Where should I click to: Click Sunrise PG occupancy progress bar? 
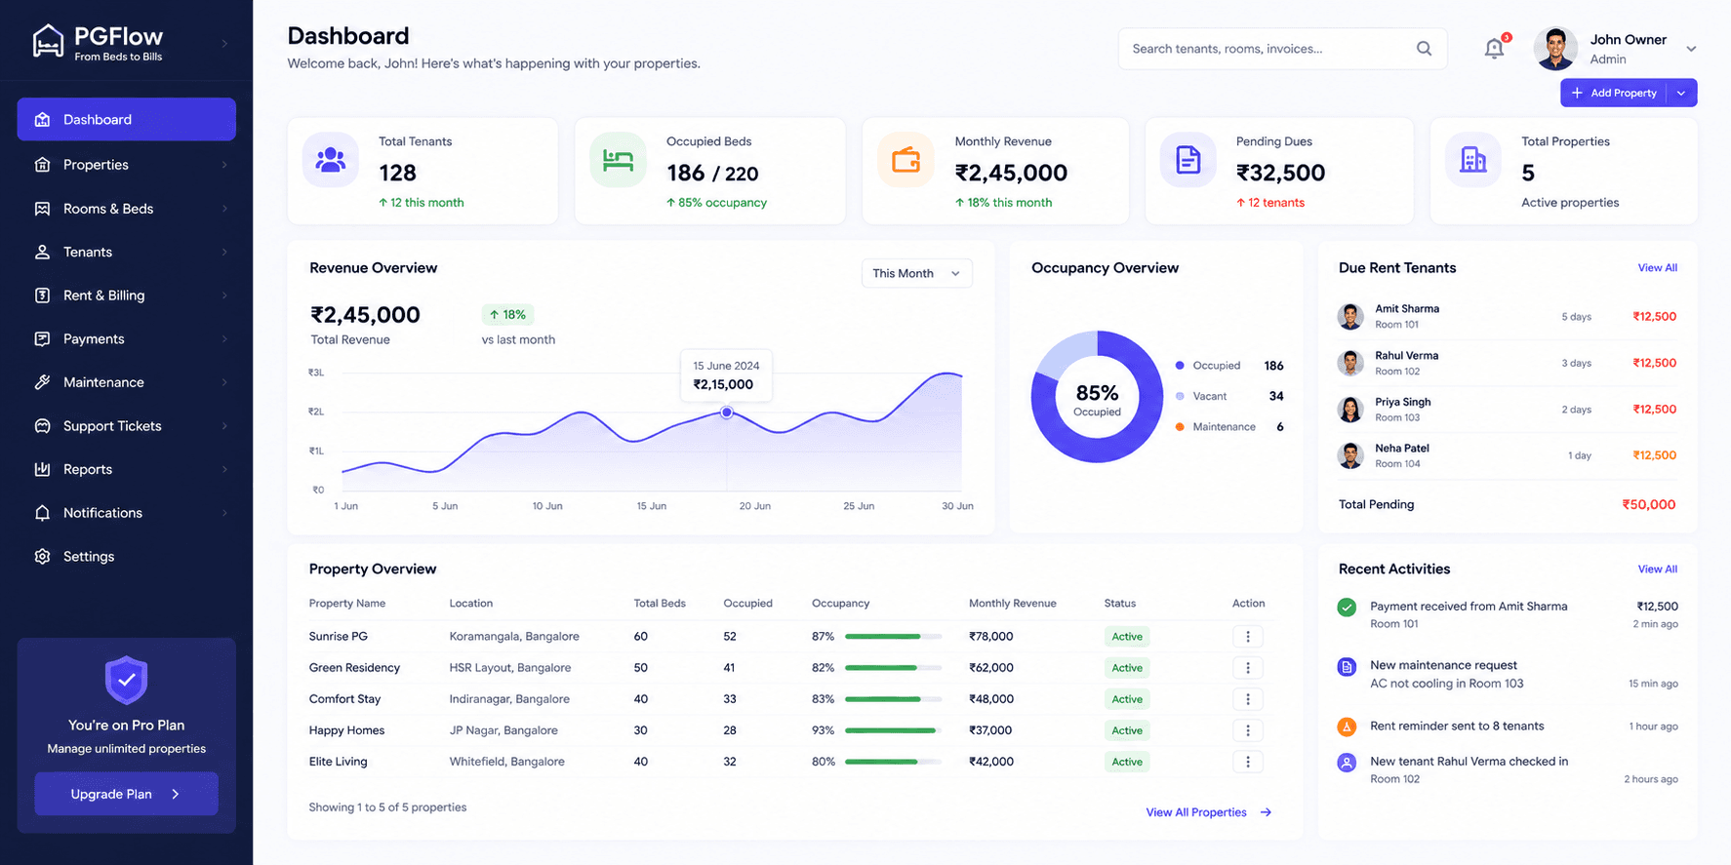coord(893,637)
